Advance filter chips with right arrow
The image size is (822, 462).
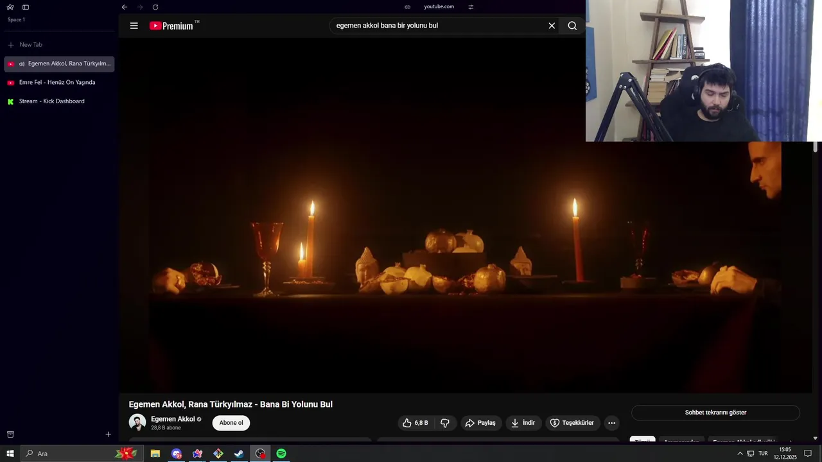click(x=790, y=441)
